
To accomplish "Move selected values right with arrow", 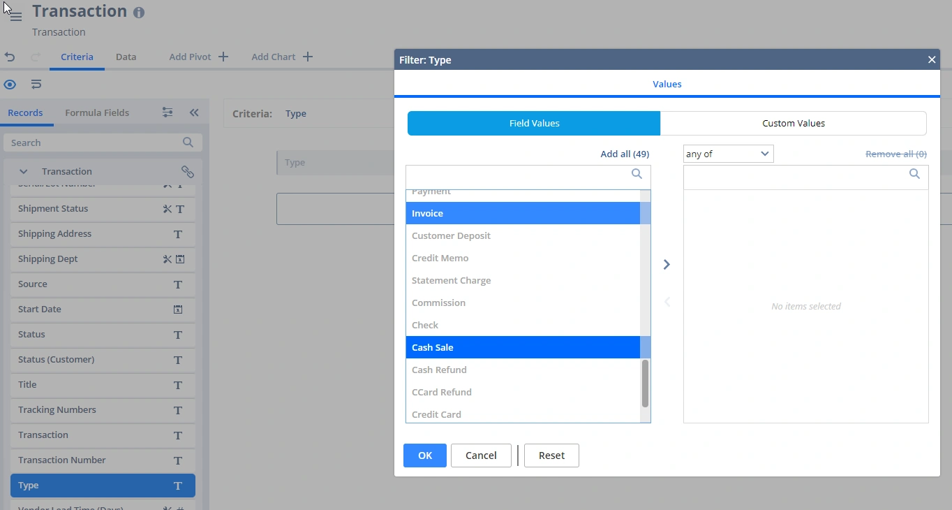I will pos(667,265).
